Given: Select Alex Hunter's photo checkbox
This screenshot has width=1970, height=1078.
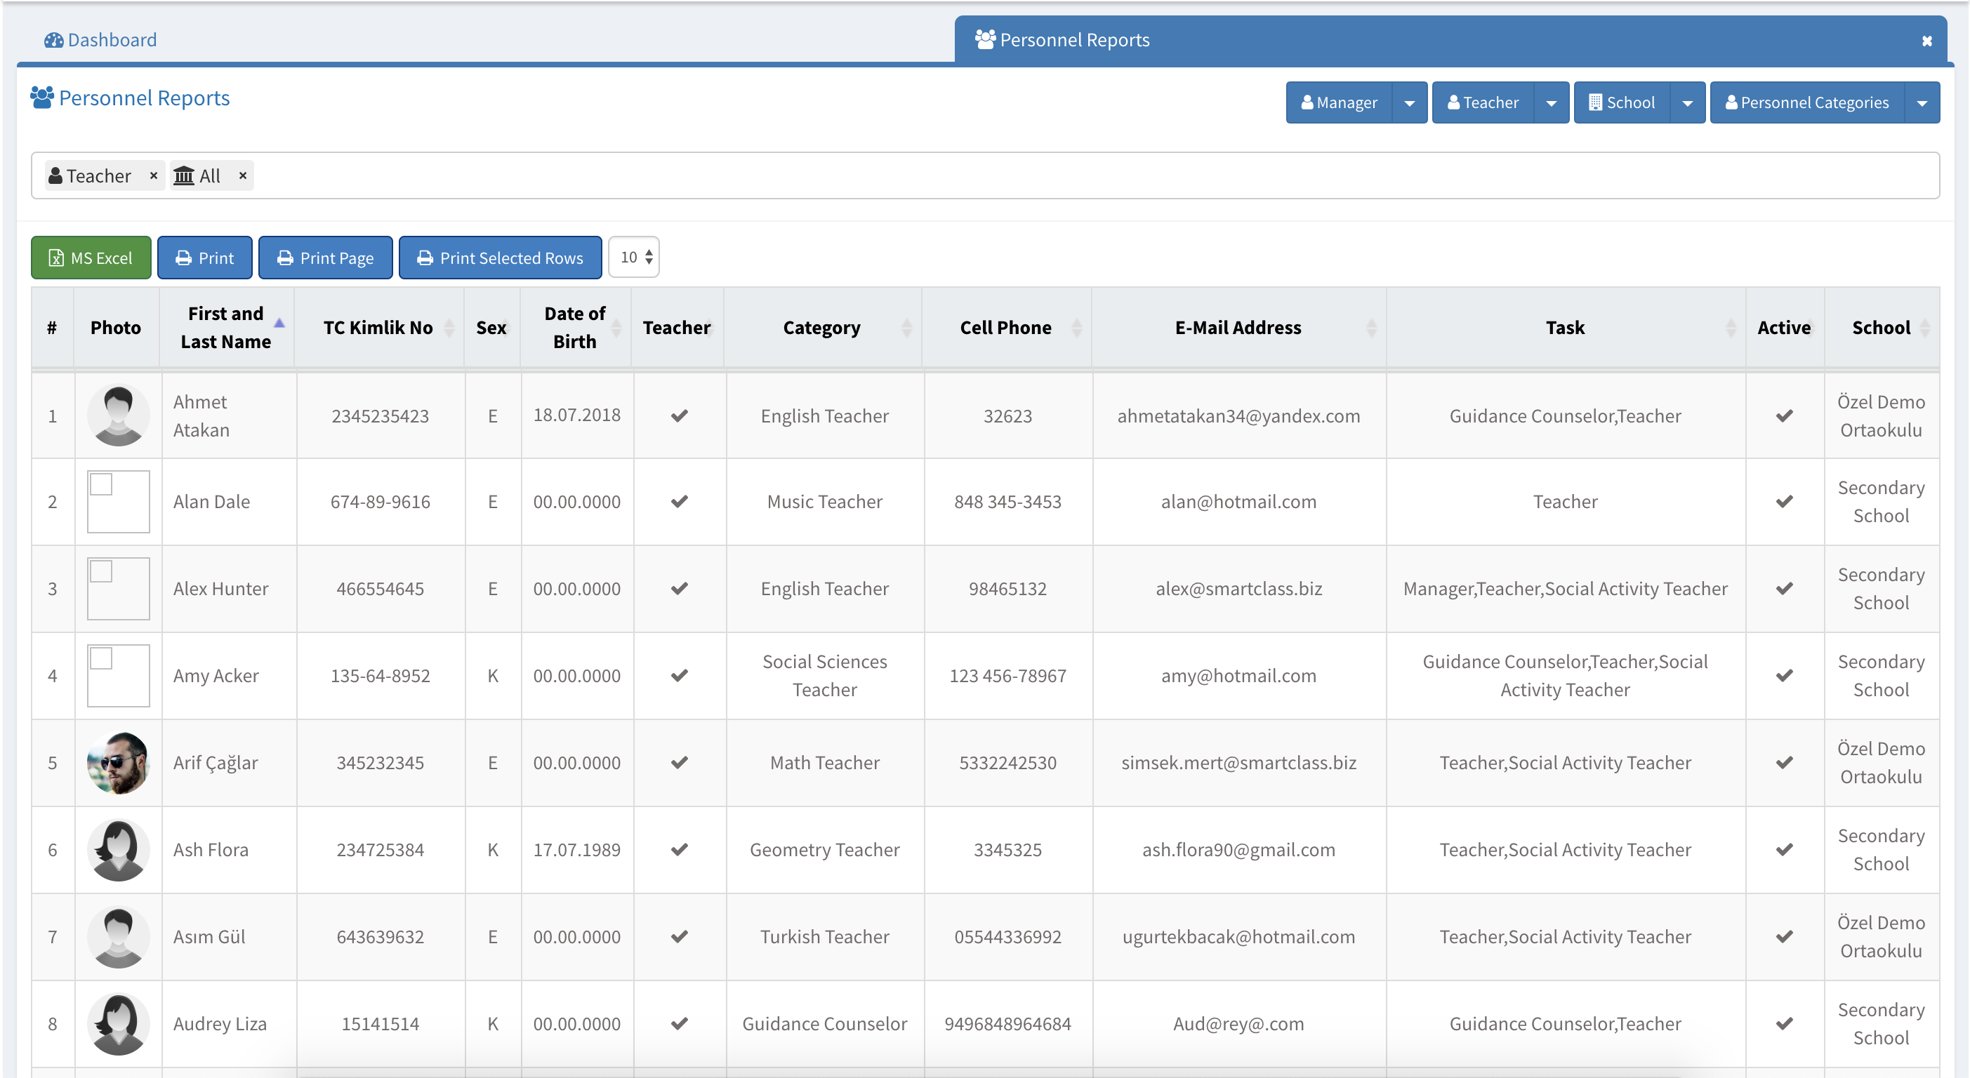Looking at the screenshot, I should (102, 571).
